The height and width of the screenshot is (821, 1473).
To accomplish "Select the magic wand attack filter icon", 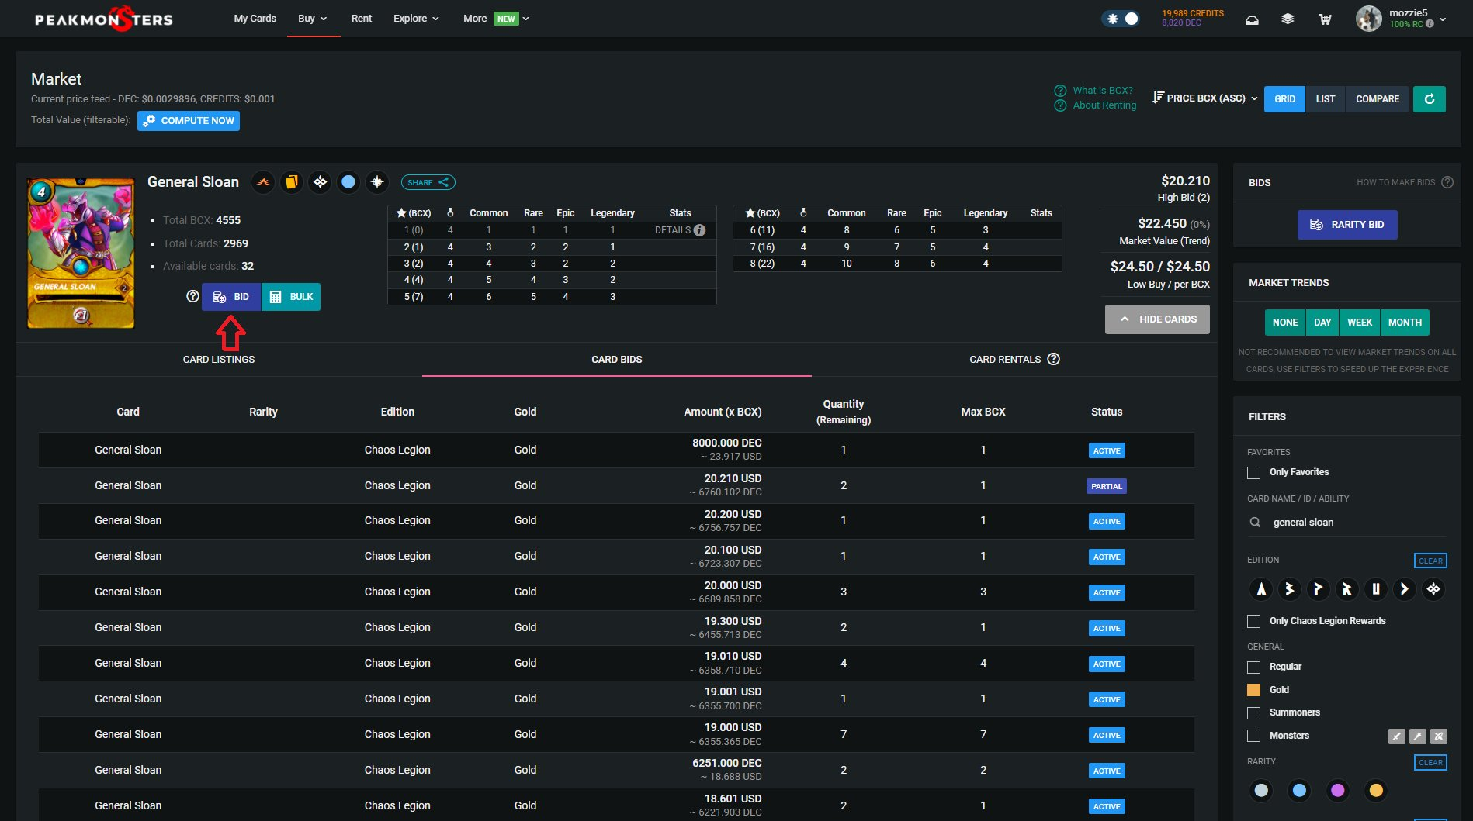I will tap(1418, 736).
